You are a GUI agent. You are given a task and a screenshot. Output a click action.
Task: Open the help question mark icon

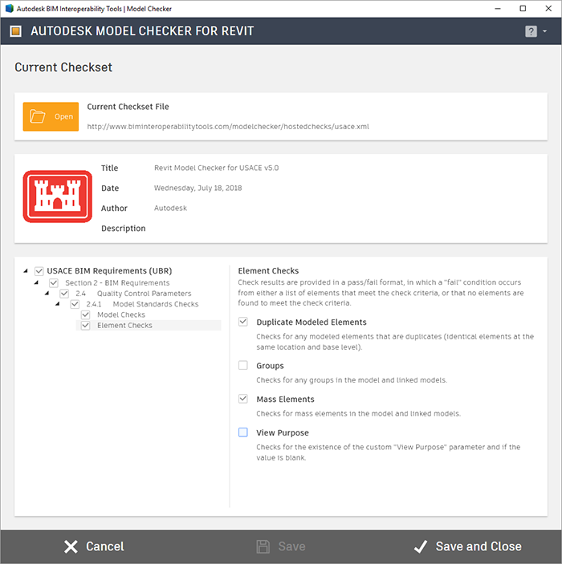click(x=531, y=31)
